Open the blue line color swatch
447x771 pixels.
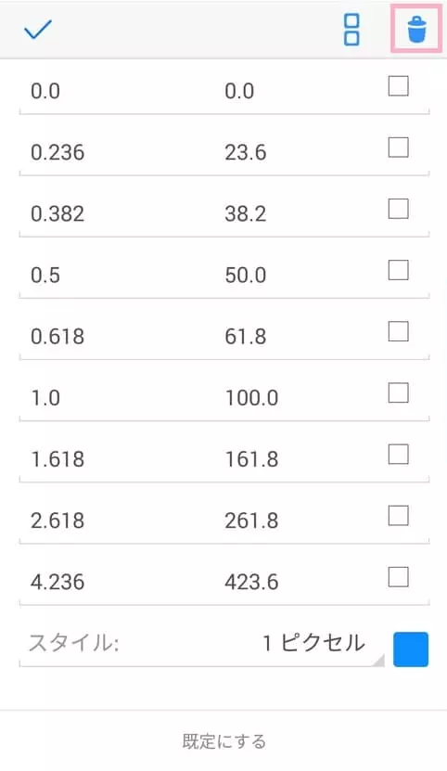click(411, 649)
